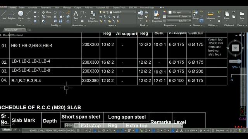This screenshot has height=139, width=248.
Task: Click the Stretch tool icon
Action: [43, 21]
